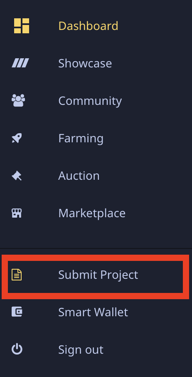This screenshot has height=377, width=192.
Task: Click the Farming rocket icon
Action: (17, 138)
